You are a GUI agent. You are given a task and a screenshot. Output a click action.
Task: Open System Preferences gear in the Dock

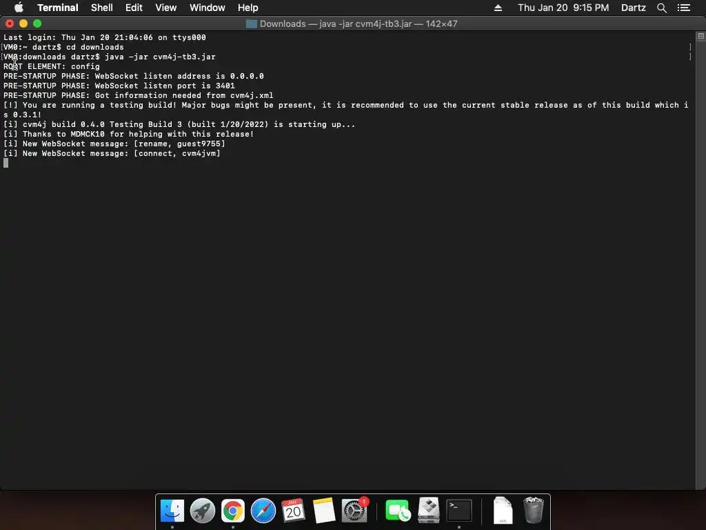point(354,511)
